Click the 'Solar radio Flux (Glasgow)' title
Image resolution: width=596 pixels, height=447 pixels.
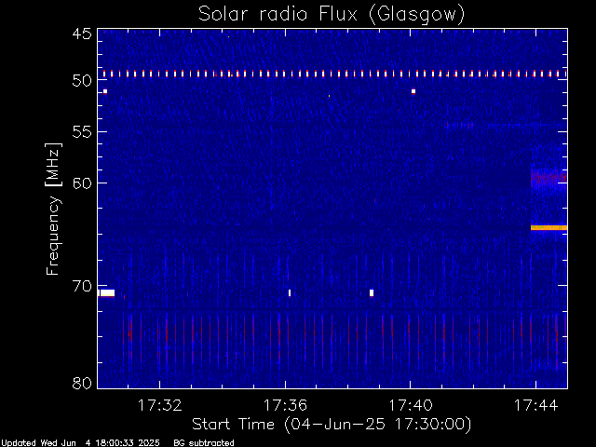click(x=332, y=15)
